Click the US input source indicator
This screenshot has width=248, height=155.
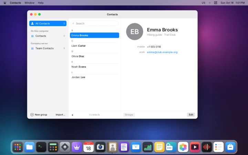coord(204,3)
